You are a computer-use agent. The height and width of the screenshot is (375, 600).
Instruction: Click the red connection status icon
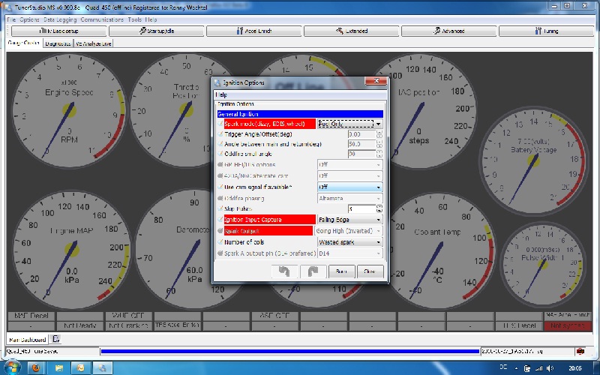(x=580, y=351)
